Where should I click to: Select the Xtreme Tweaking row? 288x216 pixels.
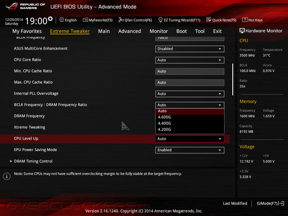pos(29,127)
